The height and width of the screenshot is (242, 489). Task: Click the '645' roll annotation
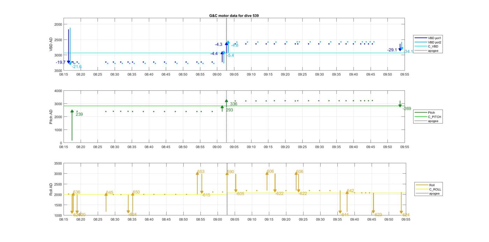click(110, 193)
